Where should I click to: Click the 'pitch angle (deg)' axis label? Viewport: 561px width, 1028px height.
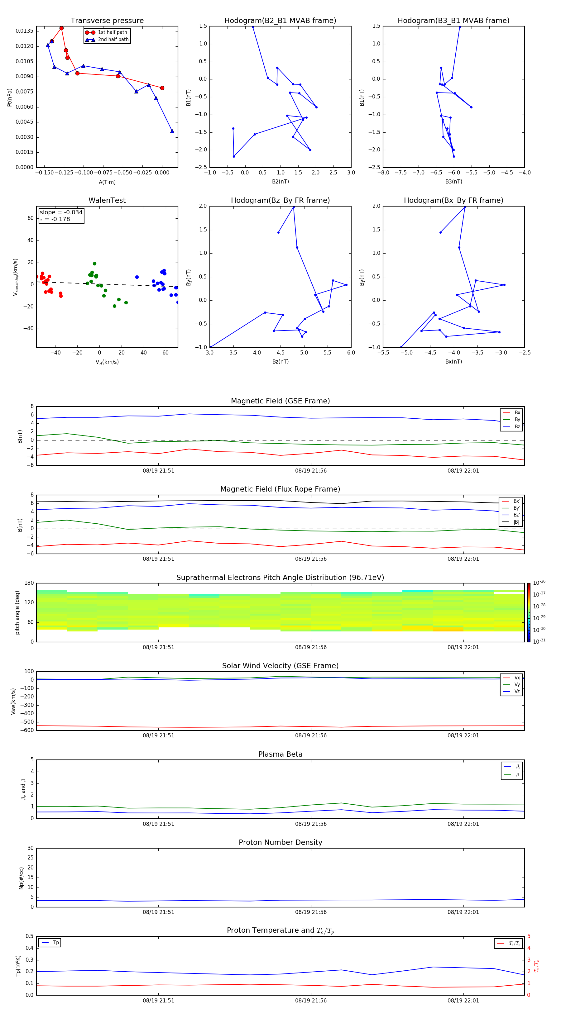[x=17, y=612]
